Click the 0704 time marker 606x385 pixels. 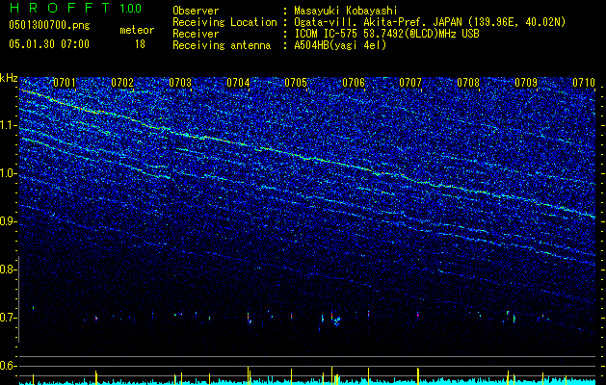238,83
